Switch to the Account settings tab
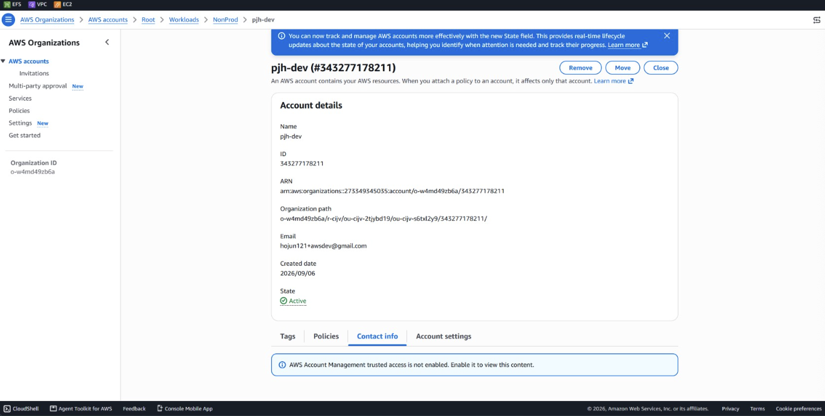 click(444, 336)
